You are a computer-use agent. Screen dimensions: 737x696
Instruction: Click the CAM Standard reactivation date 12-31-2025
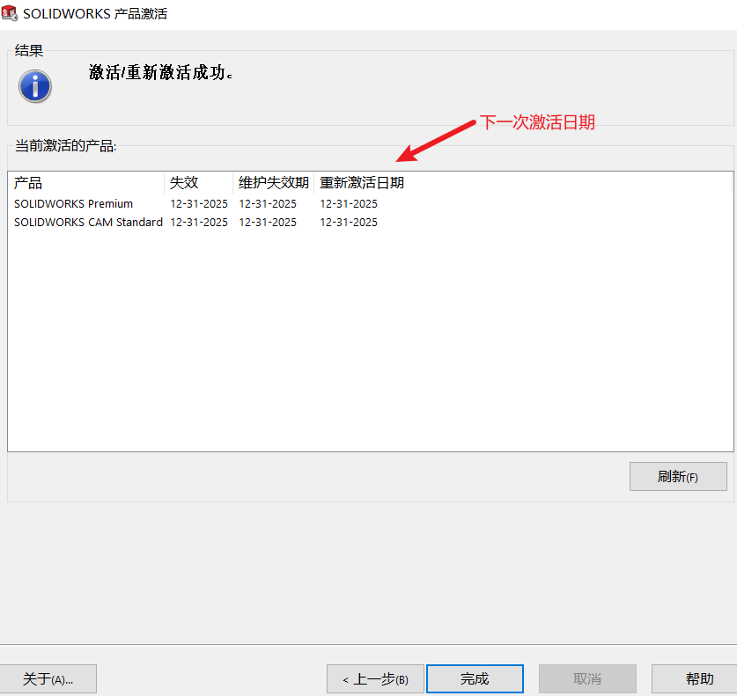(348, 222)
